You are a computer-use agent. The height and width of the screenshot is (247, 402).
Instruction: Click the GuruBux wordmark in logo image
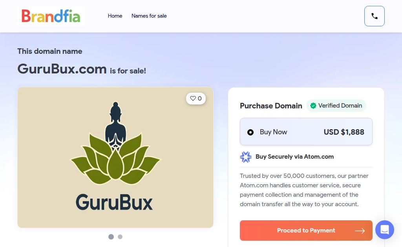click(x=114, y=202)
